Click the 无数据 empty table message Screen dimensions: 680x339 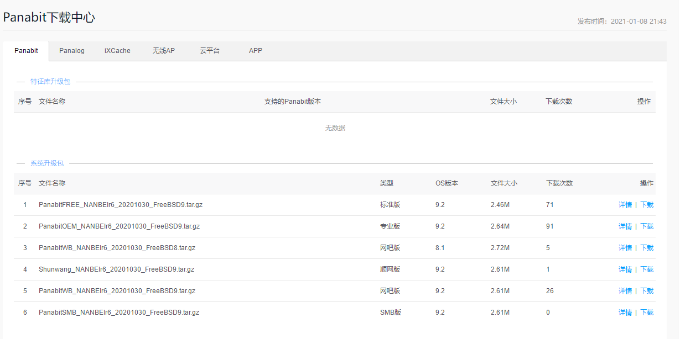point(335,128)
